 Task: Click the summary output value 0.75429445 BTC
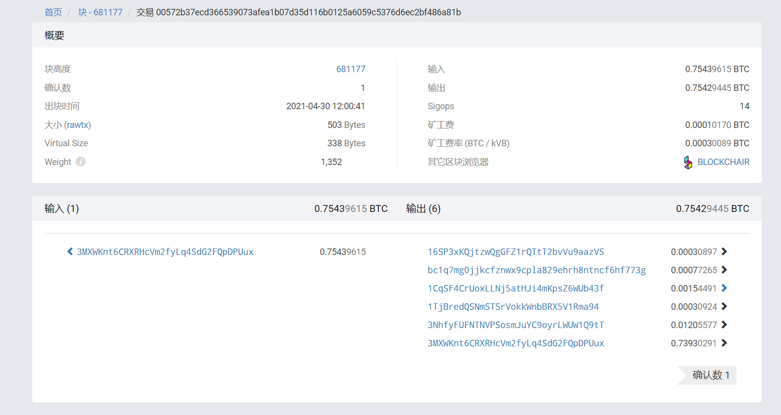tap(717, 88)
